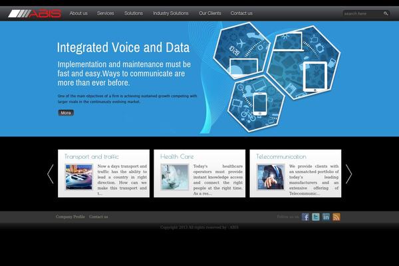Show next cards with right carousel arrow

click(349, 174)
